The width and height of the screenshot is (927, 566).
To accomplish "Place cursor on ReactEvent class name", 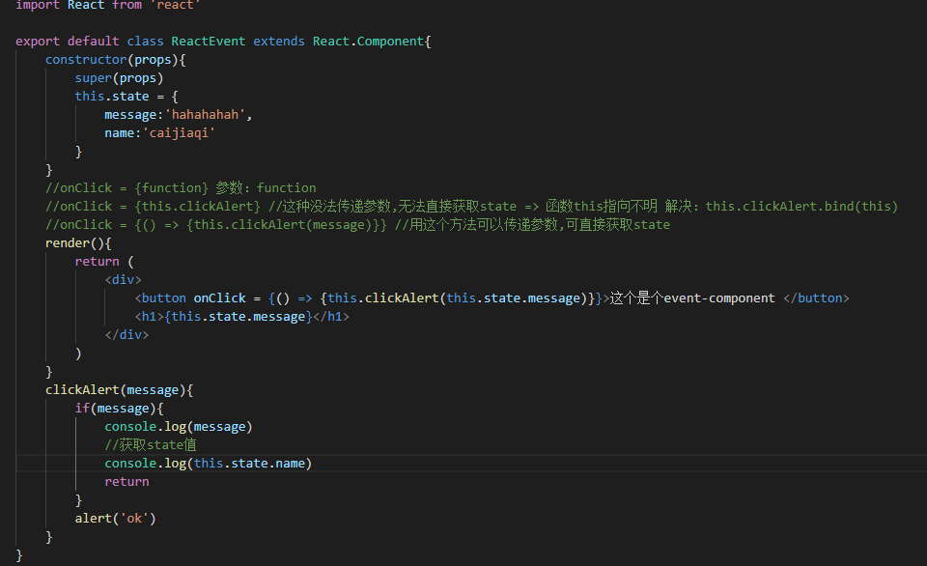I will pos(208,42).
